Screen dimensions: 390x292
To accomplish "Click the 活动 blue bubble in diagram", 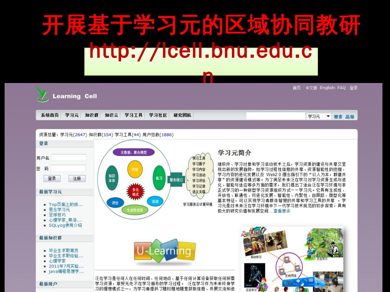I will click(155, 201).
